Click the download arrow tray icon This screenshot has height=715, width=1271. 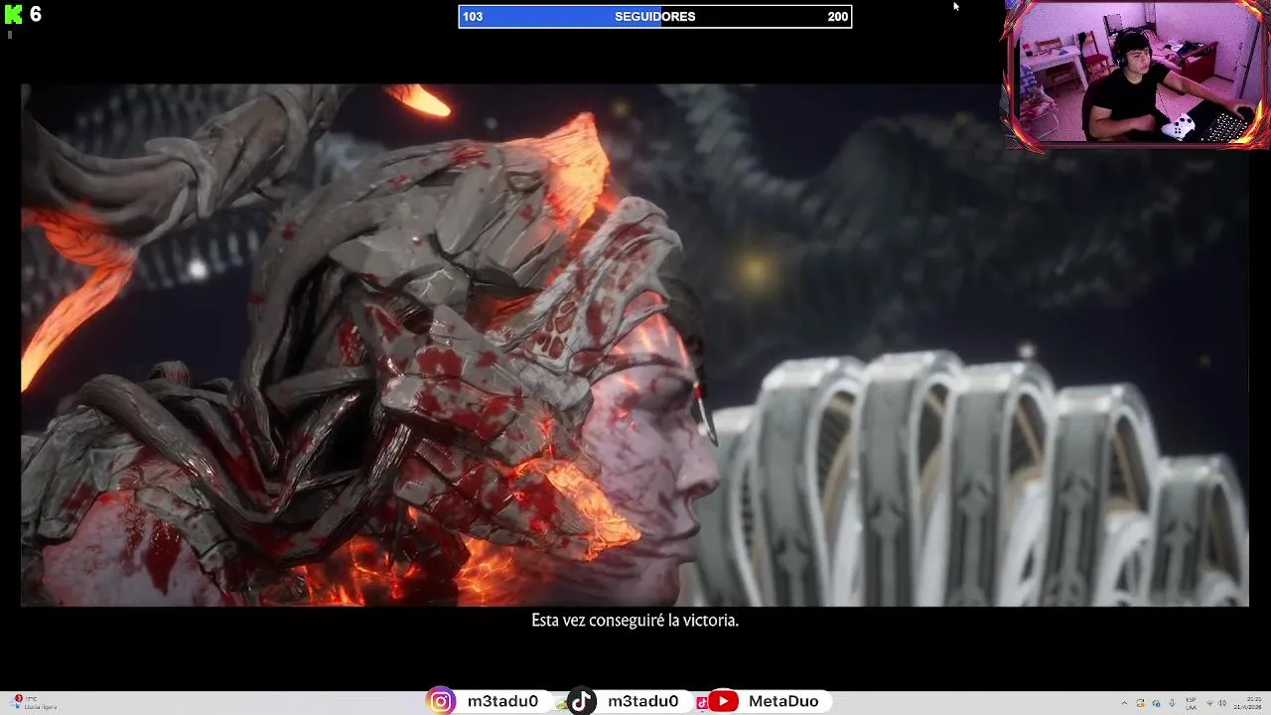[1172, 703]
